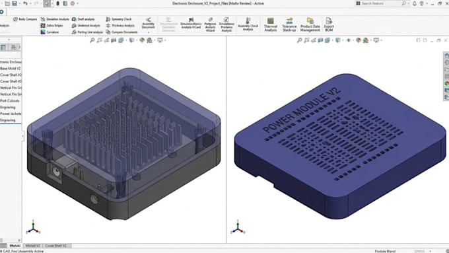Toggle Section View in right viewport
Viewport: 449px width, 253px height.
pyautogui.click(x=320, y=40)
